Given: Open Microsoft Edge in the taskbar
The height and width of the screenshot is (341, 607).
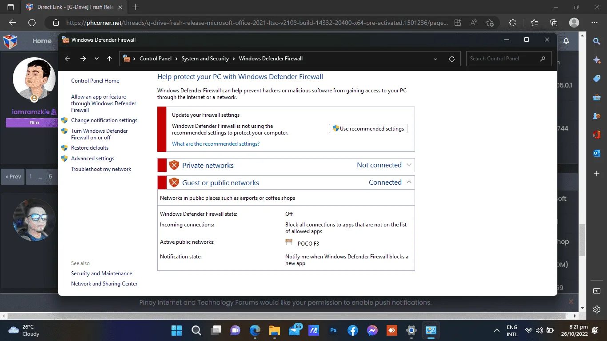Looking at the screenshot, I should click(x=255, y=330).
